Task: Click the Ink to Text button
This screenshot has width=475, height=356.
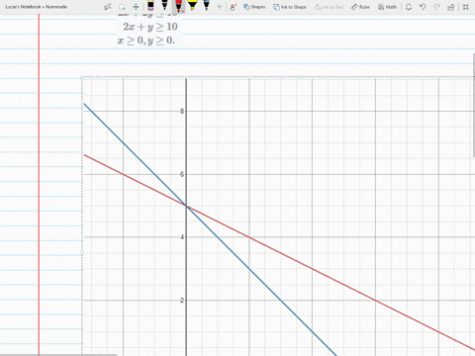Action: pos(329,7)
